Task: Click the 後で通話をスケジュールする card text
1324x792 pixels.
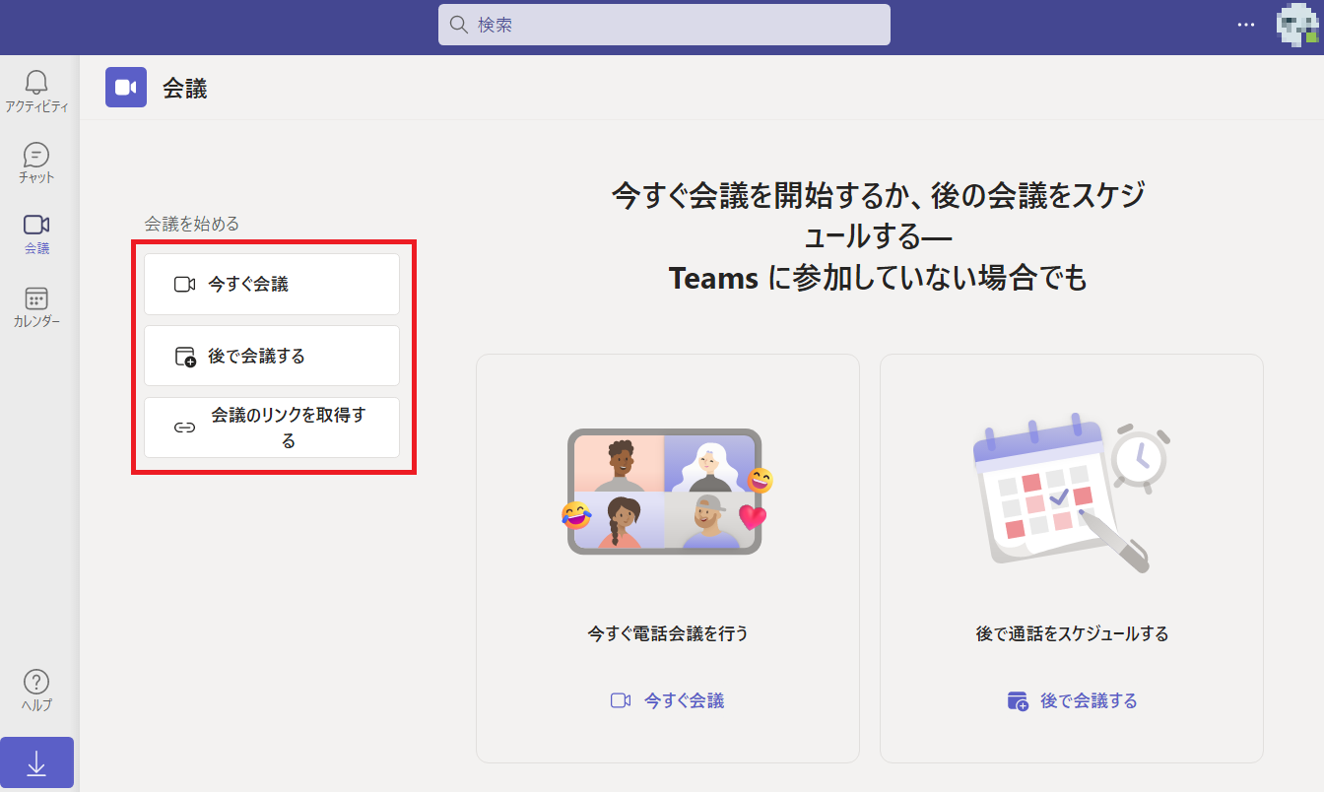Action: (x=1072, y=633)
